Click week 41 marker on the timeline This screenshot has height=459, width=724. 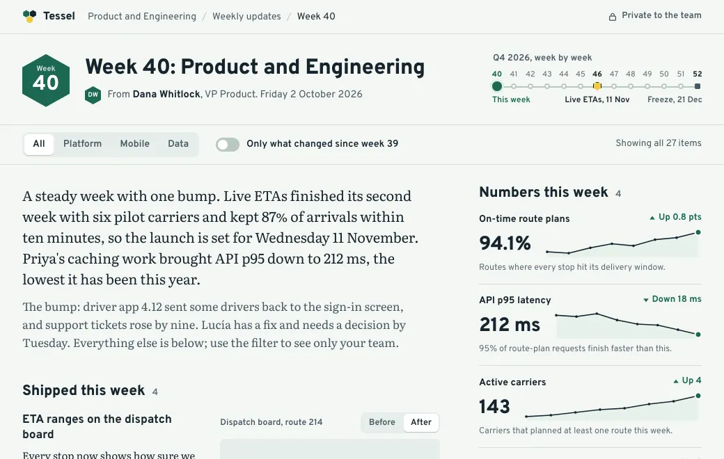coord(514,86)
